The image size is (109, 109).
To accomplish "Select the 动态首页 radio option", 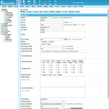I will 48,42.
